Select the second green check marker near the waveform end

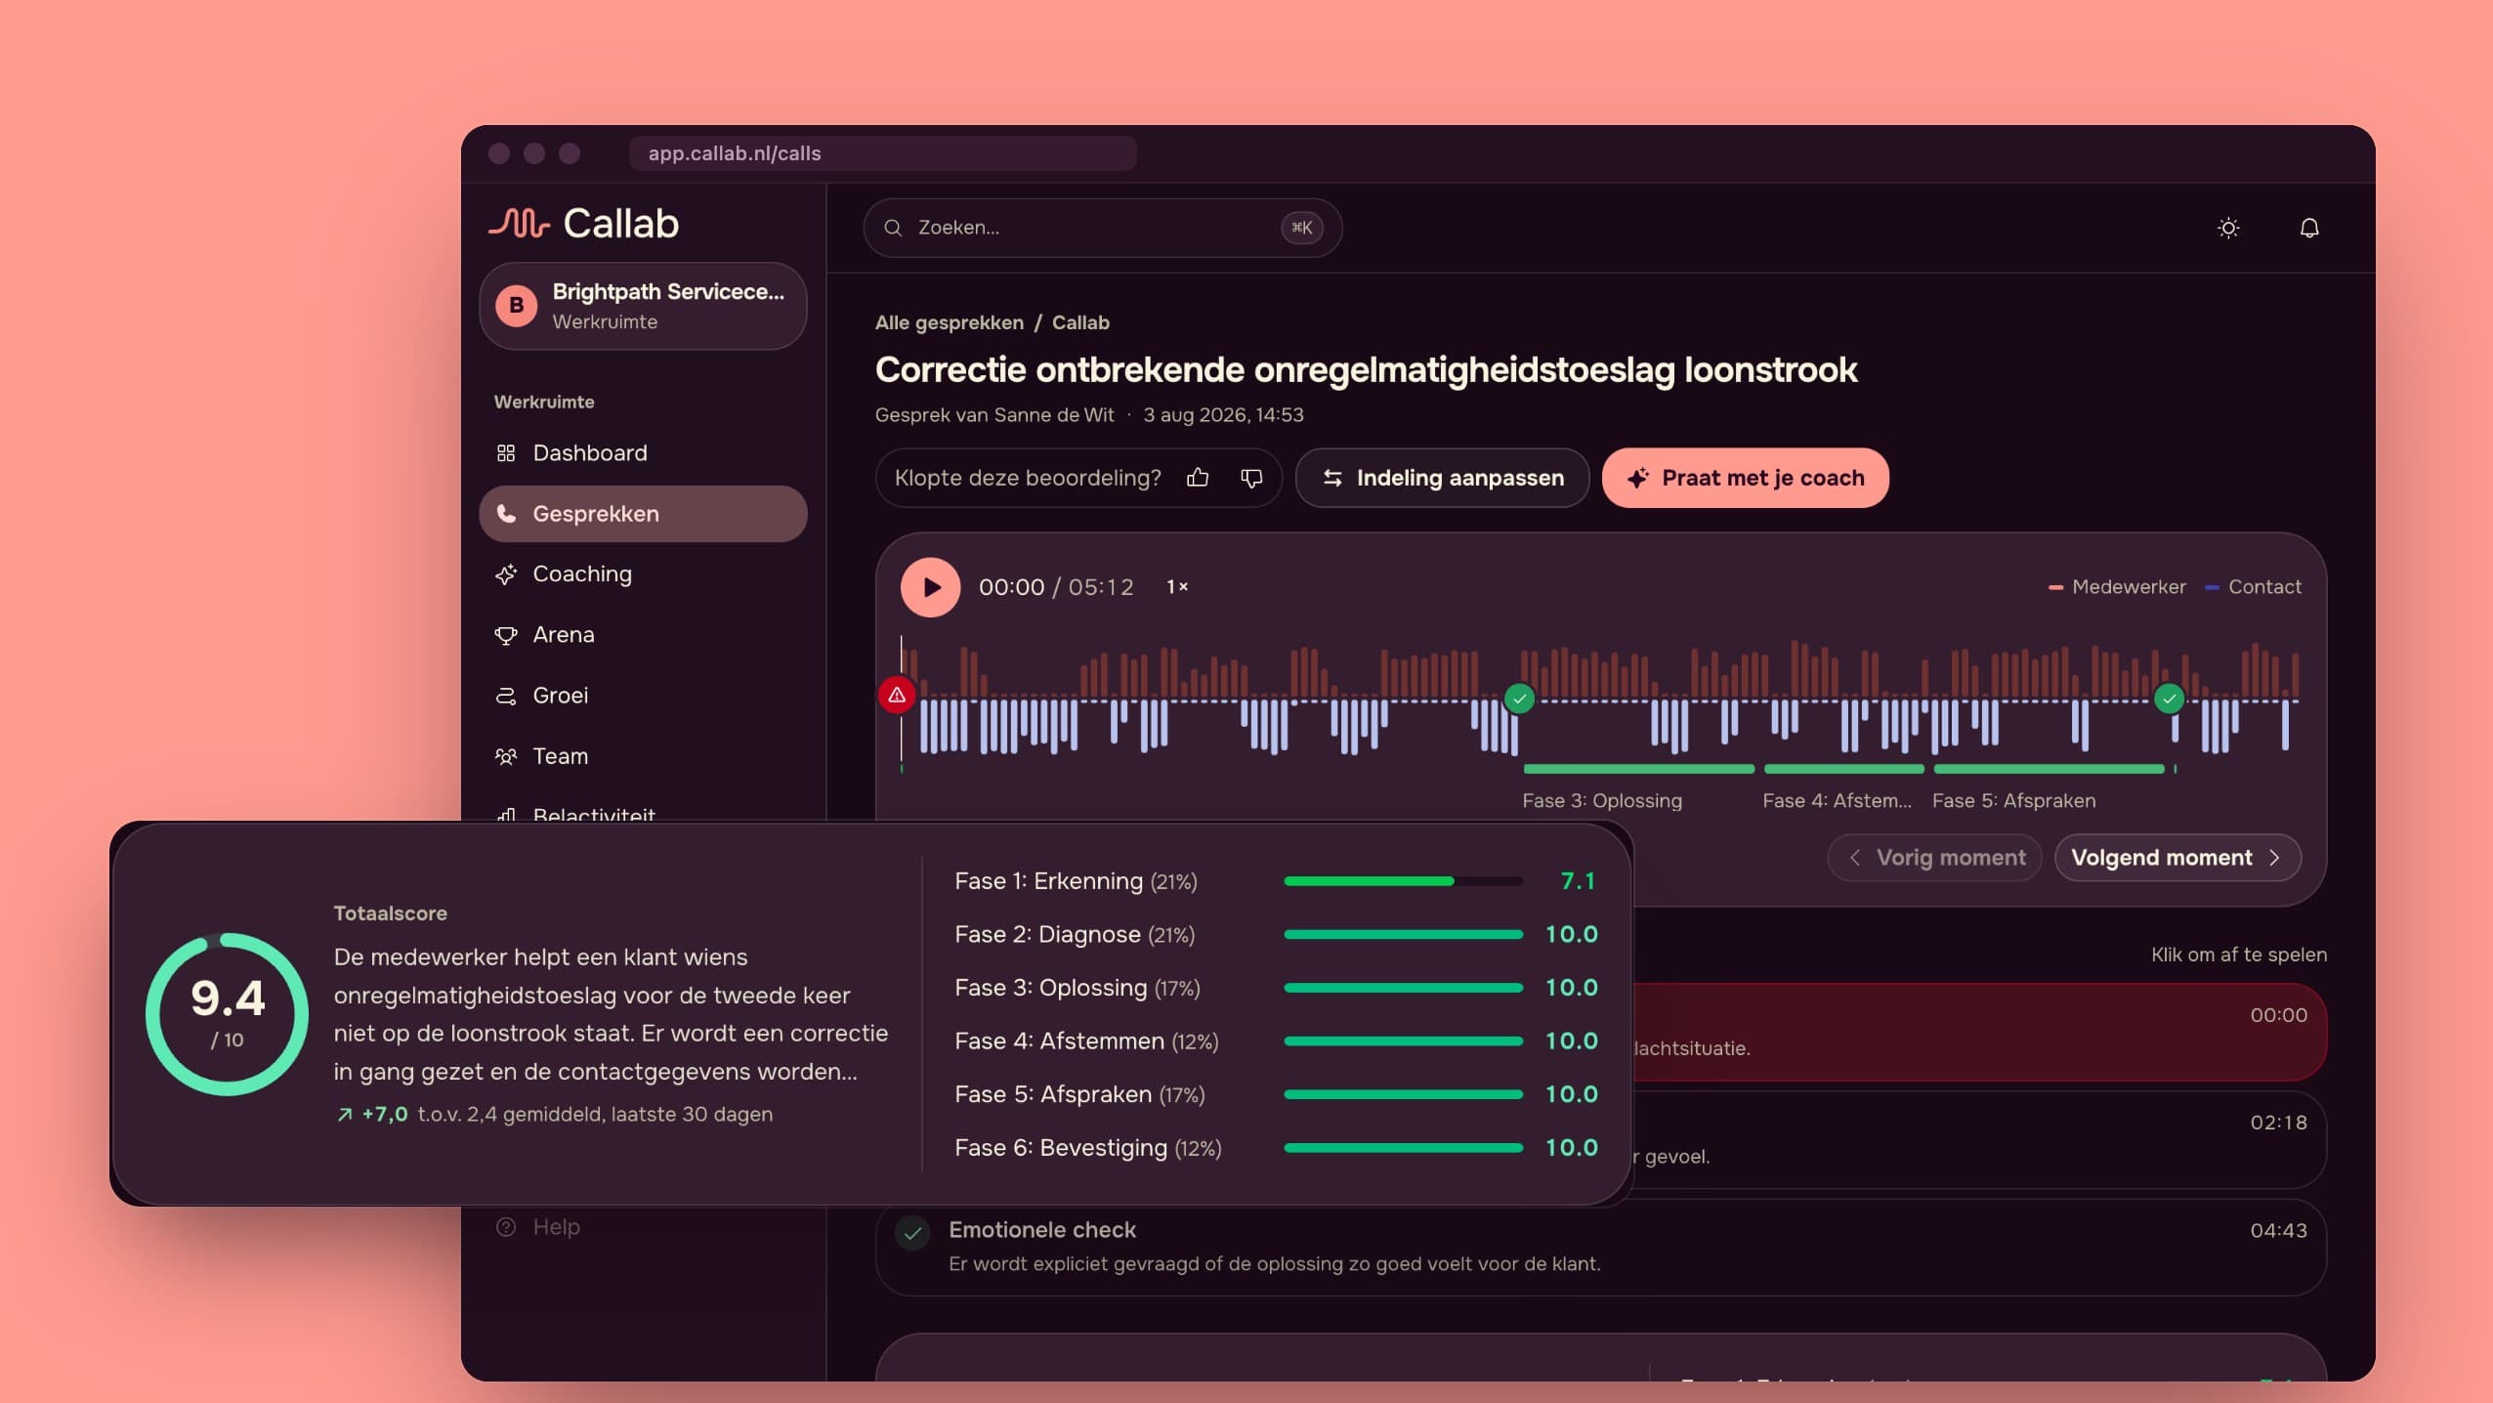(x=2169, y=699)
